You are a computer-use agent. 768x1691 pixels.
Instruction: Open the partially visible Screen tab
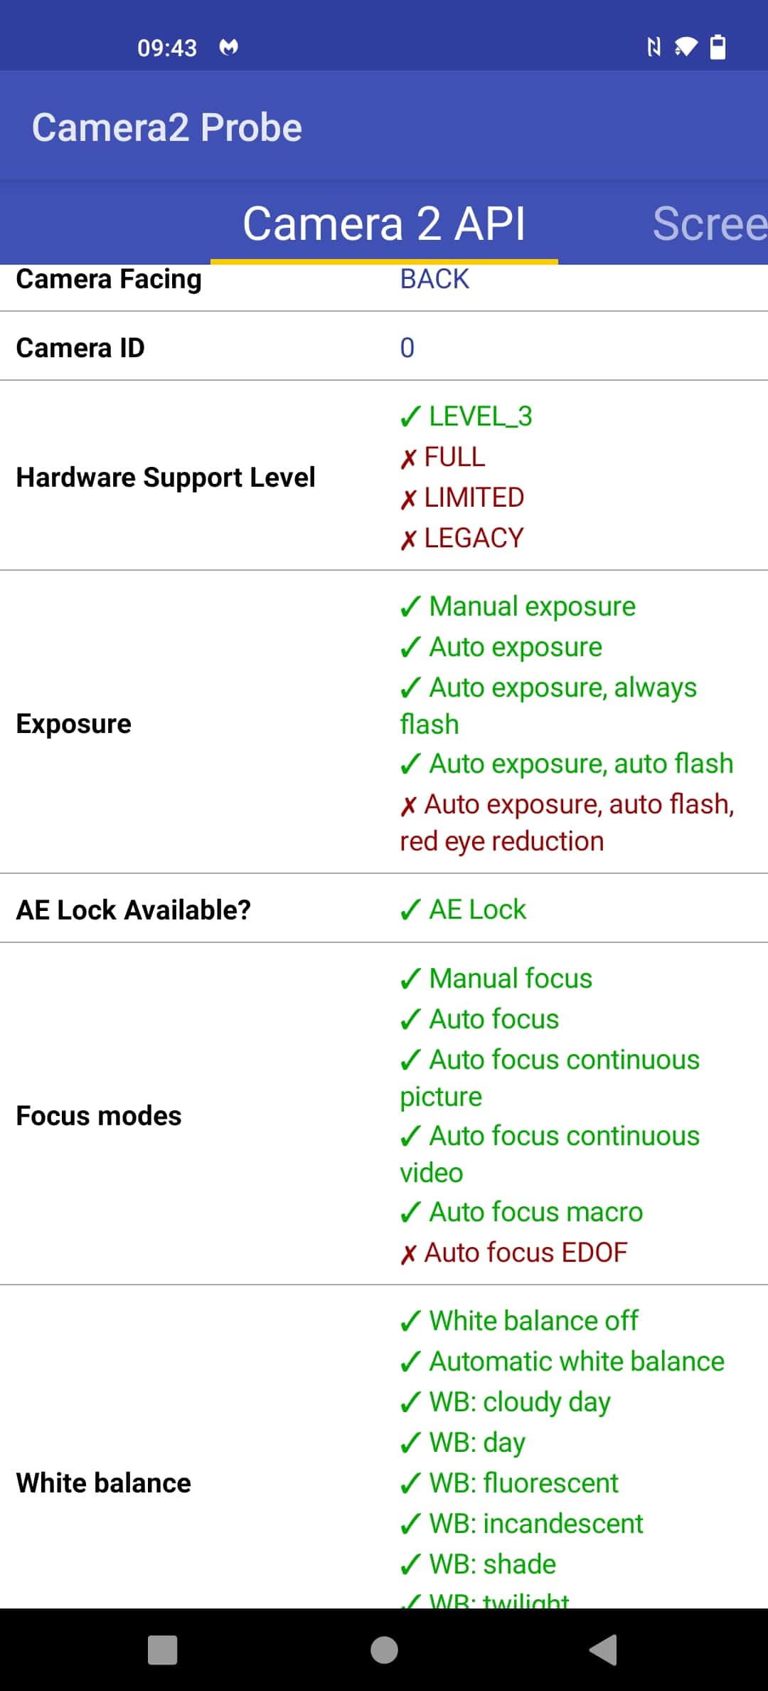710,223
